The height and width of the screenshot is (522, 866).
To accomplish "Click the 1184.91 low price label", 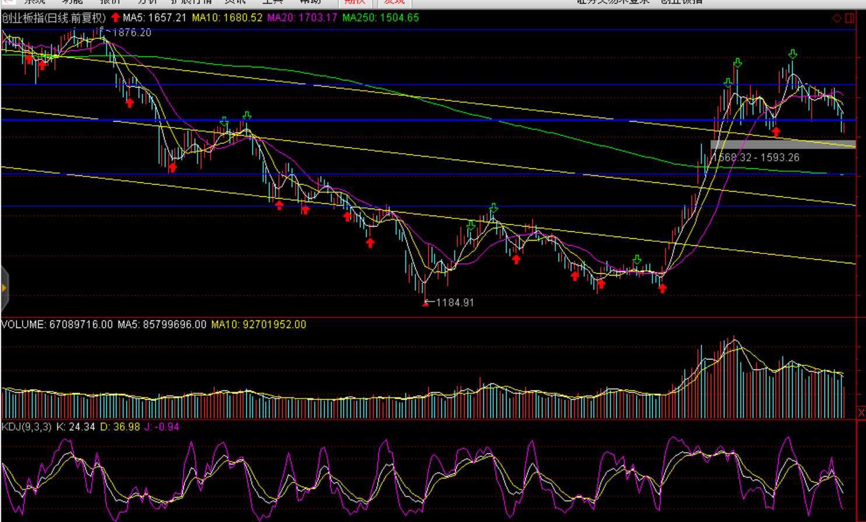I will click(x=454, y=303).
